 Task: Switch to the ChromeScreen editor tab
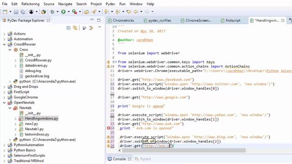click(196, 20)
